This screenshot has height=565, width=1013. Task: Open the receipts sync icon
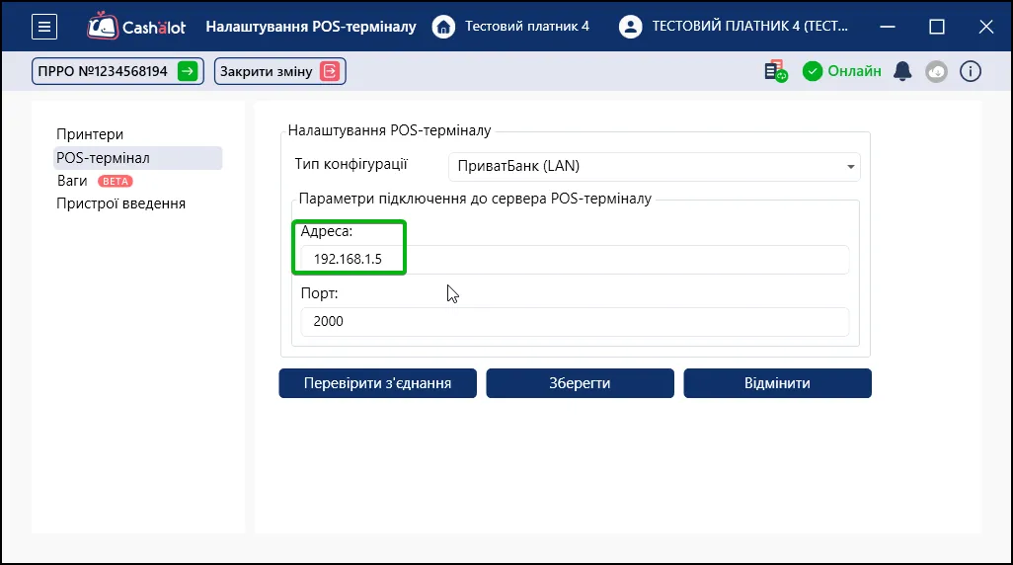click(775, 71)
